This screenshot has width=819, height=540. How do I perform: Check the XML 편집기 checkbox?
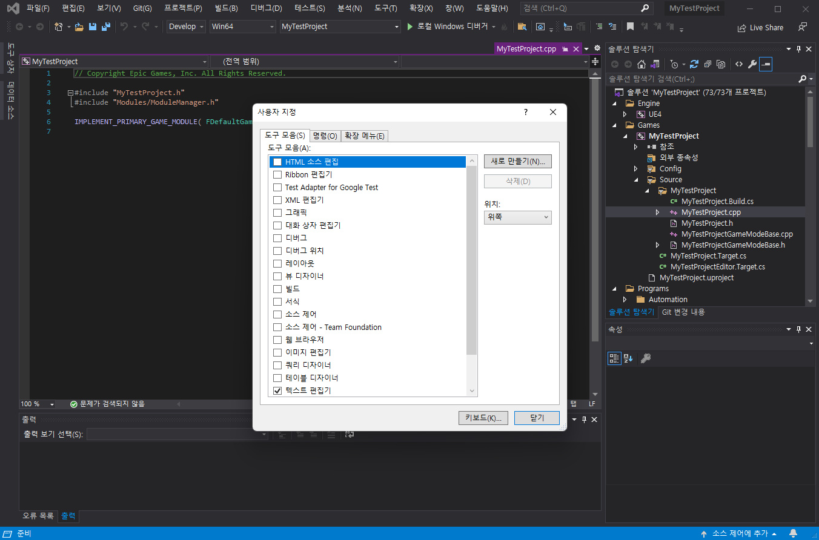pyautogui.click(x=277, y=200)
